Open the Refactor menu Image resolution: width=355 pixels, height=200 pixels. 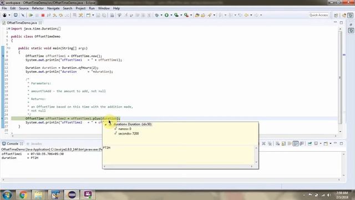point(38,8)
